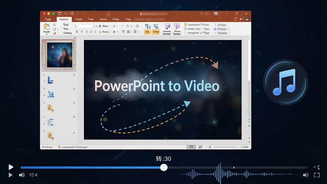Click the white playhead on the video progress bar
The height and width of the screenshot is (184, 327).
click(164, 167)
